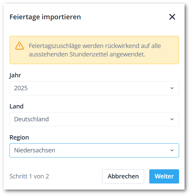Click the orange warning triangle icon
Screen dimensions: 191x196
click(x=19, y=46)
